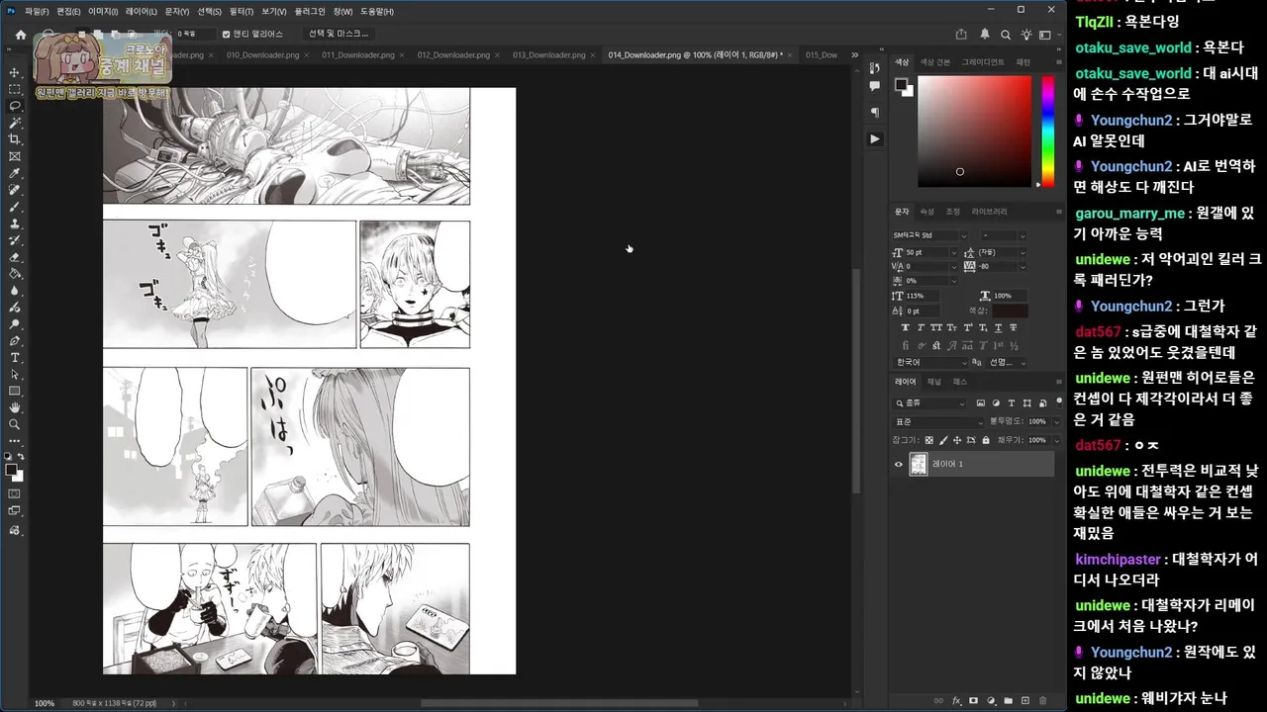The width and height of the screenshot is (1267, 712).
Task: Toggle lock transparent pixels
Action: tap(927, 440)
